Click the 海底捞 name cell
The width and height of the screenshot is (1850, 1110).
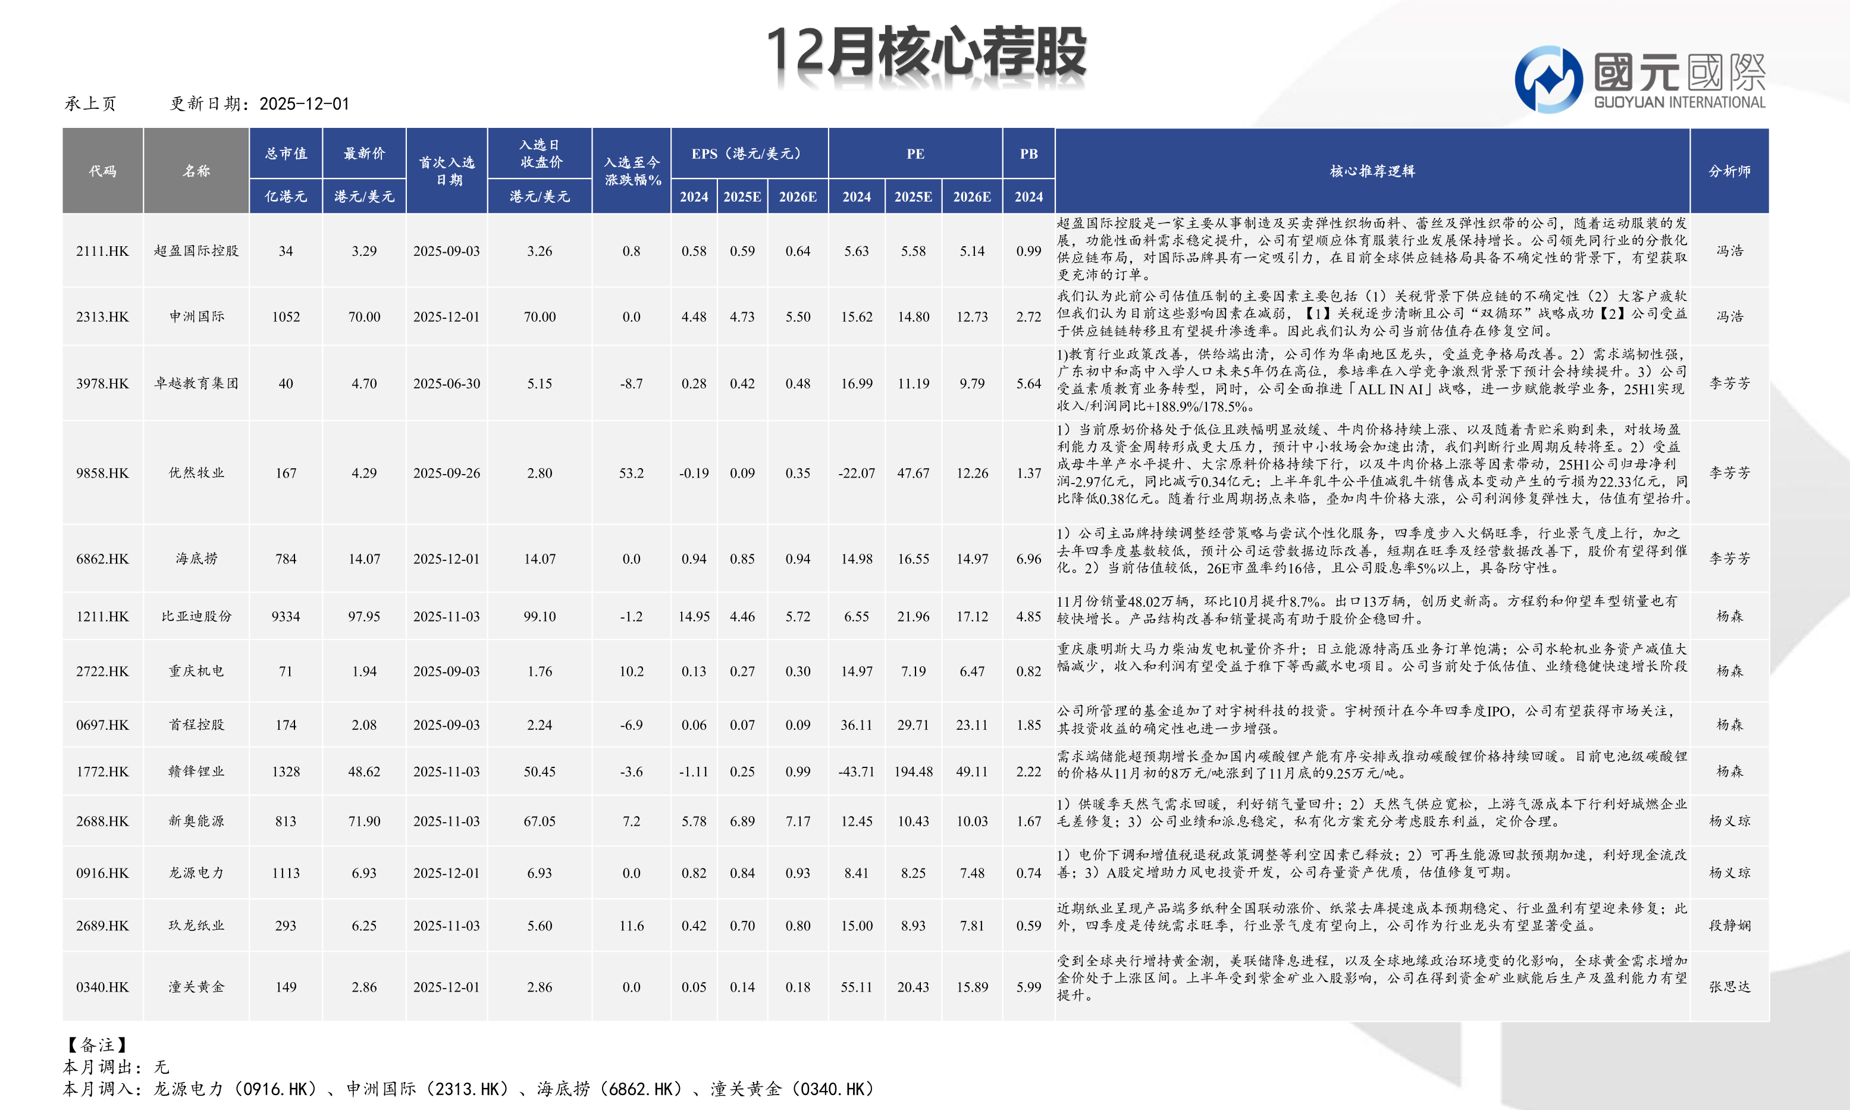[196, 559]
